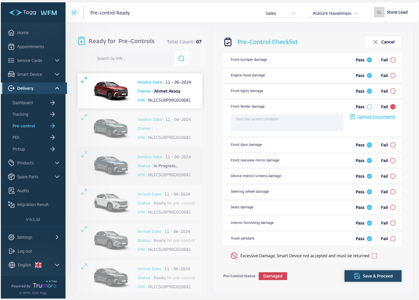Viewport: 419px width, 300px height.
Task: Open the Audits icon in the sidebar
Action: point(11,191)
